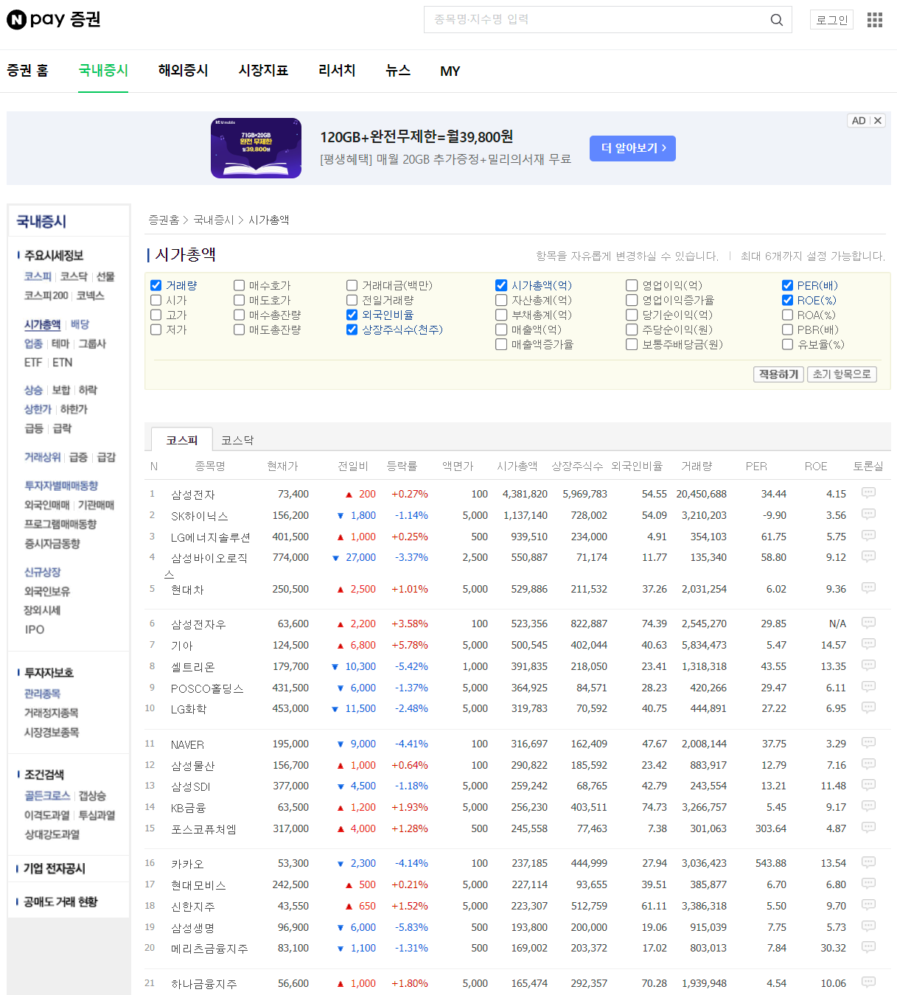Go to the 리서치 menu
This screenshot has width=897, height=995.
pos(337,71)
